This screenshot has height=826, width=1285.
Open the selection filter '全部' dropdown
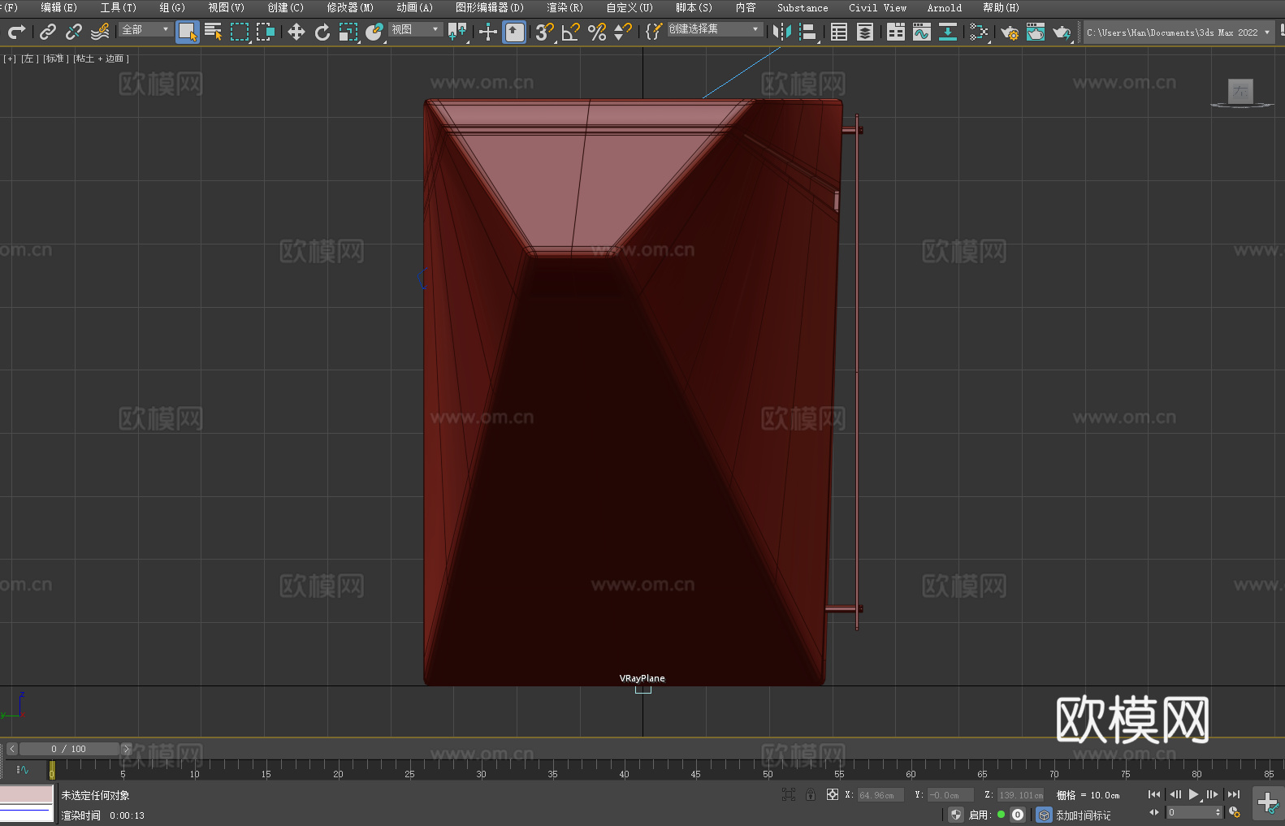coord(145,29)
